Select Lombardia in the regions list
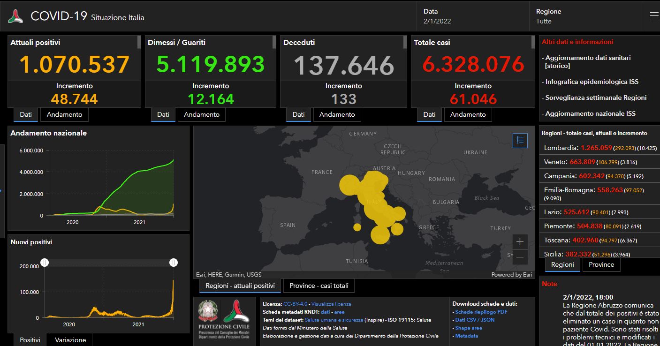Image resolution: width=660 pixels, height=346 pixels. (x=561, y=148)
